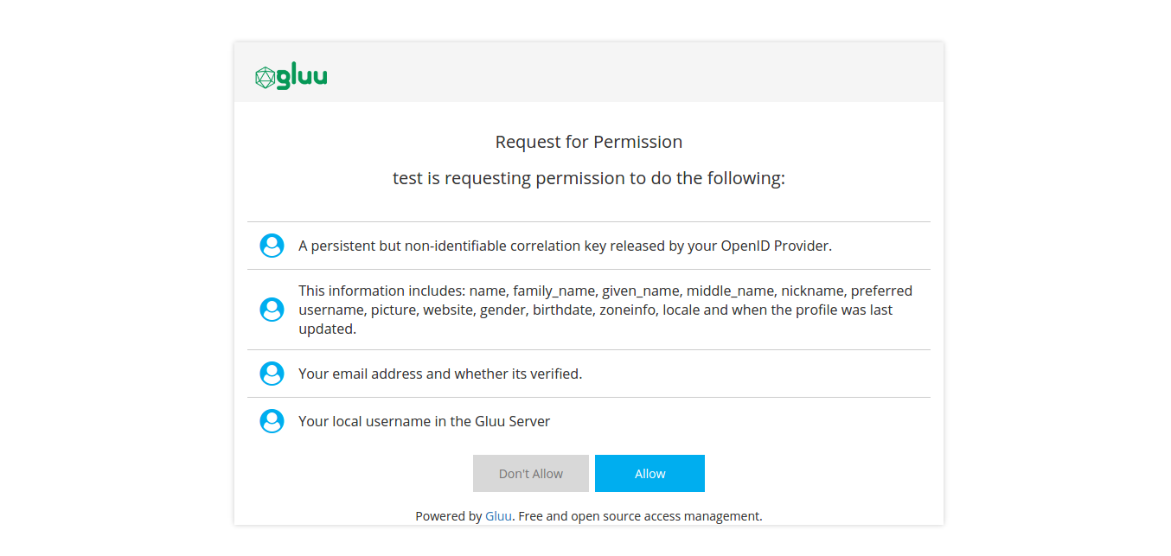The width and height of the screenshot is (1171, 556).
Task: Click user icon beside profile information scope
Action: point(272,310)
